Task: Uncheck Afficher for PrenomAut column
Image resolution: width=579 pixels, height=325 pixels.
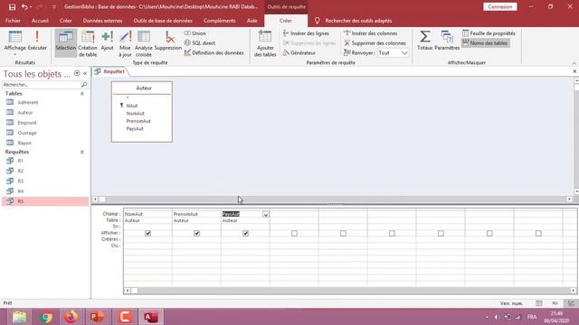Action: click(x=197, y=233)
